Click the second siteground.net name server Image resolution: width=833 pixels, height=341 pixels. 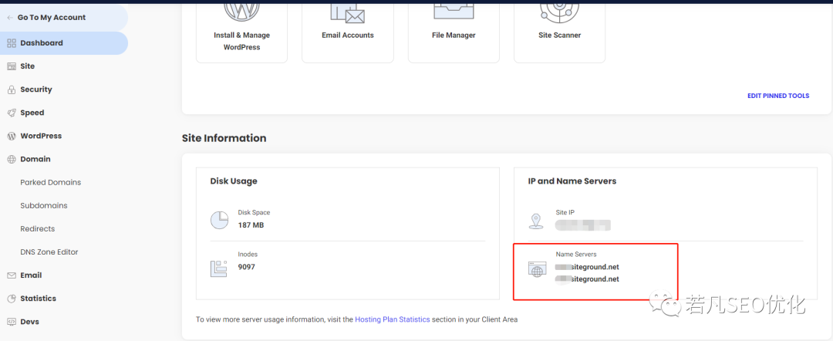(587, 279)
